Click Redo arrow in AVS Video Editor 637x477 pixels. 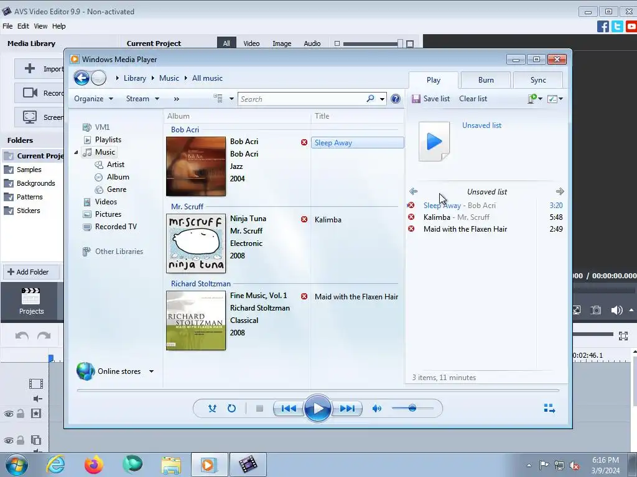pyautogui.click(x=44, y=335)
